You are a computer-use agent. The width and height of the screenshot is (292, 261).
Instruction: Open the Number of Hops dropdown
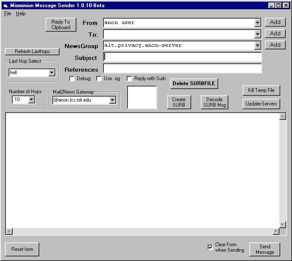[x=32, y=100]
